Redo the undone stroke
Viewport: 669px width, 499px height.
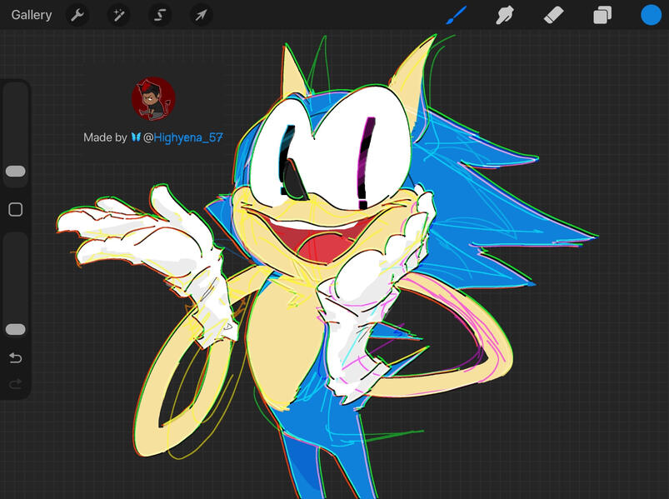15,384
